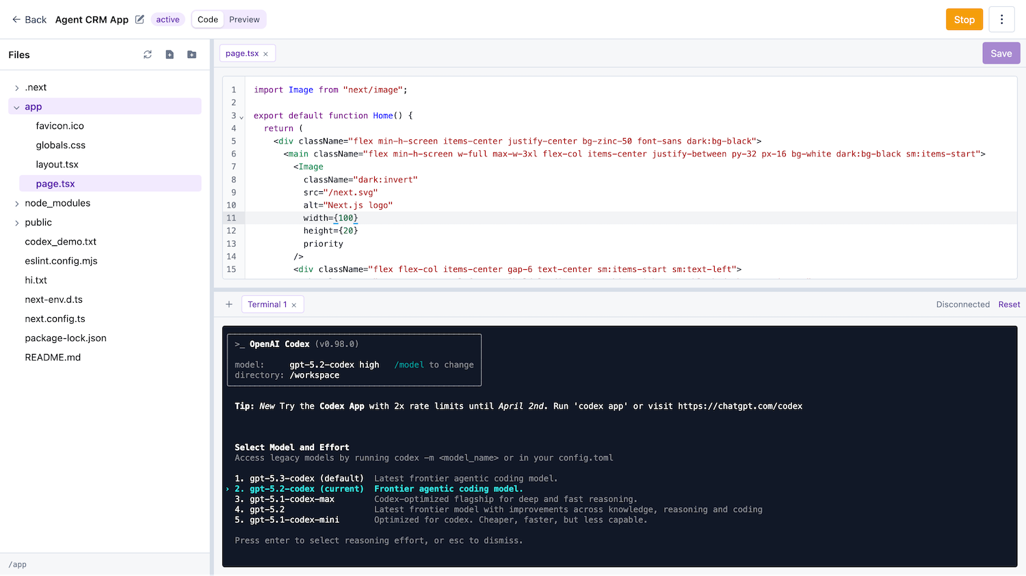Create a new file with the new-file icon
This screenshot has height=576, width=1026.
coord(170,55)
